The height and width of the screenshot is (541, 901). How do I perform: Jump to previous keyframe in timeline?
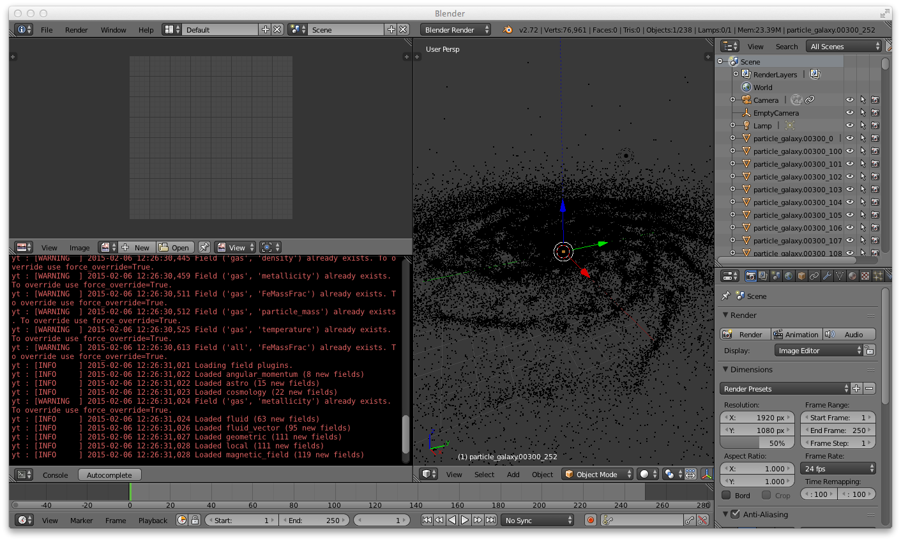(439, 520)
